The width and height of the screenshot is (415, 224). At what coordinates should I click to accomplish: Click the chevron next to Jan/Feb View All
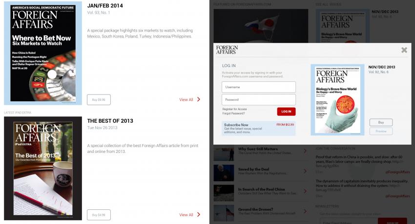pyautogui.click(x=199, y=99)
